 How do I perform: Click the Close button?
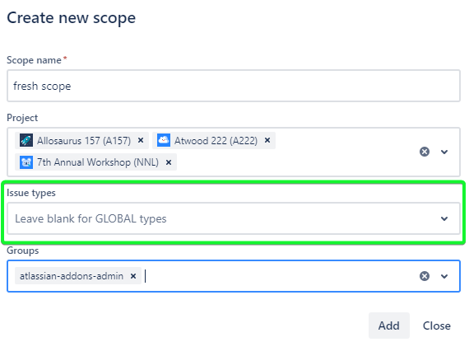[x=436, y=326]
